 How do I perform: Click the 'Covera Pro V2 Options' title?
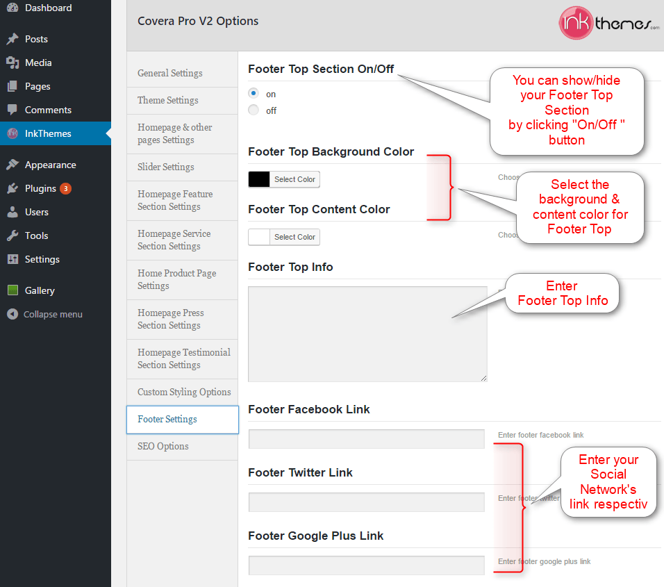(x=198, y=21)
